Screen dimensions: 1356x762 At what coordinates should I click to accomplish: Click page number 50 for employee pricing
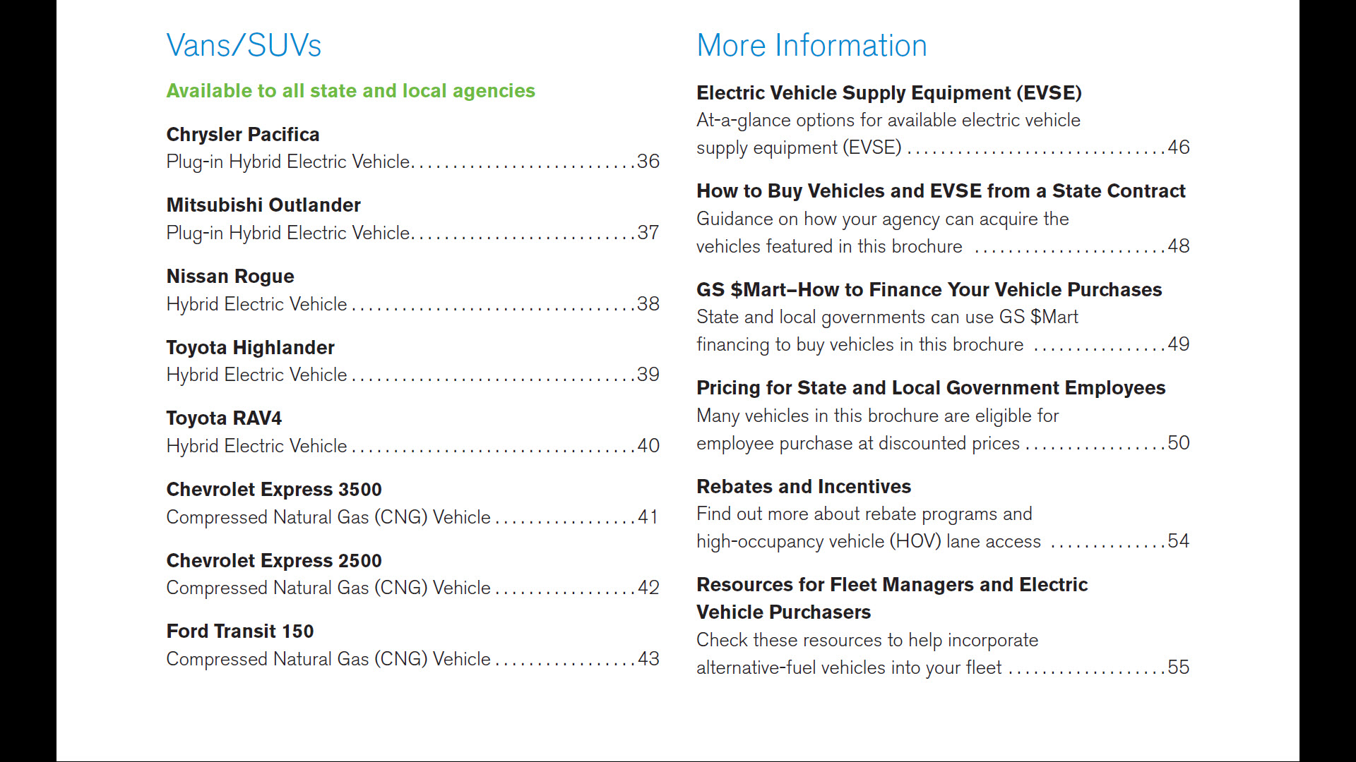click(1179, 443)
